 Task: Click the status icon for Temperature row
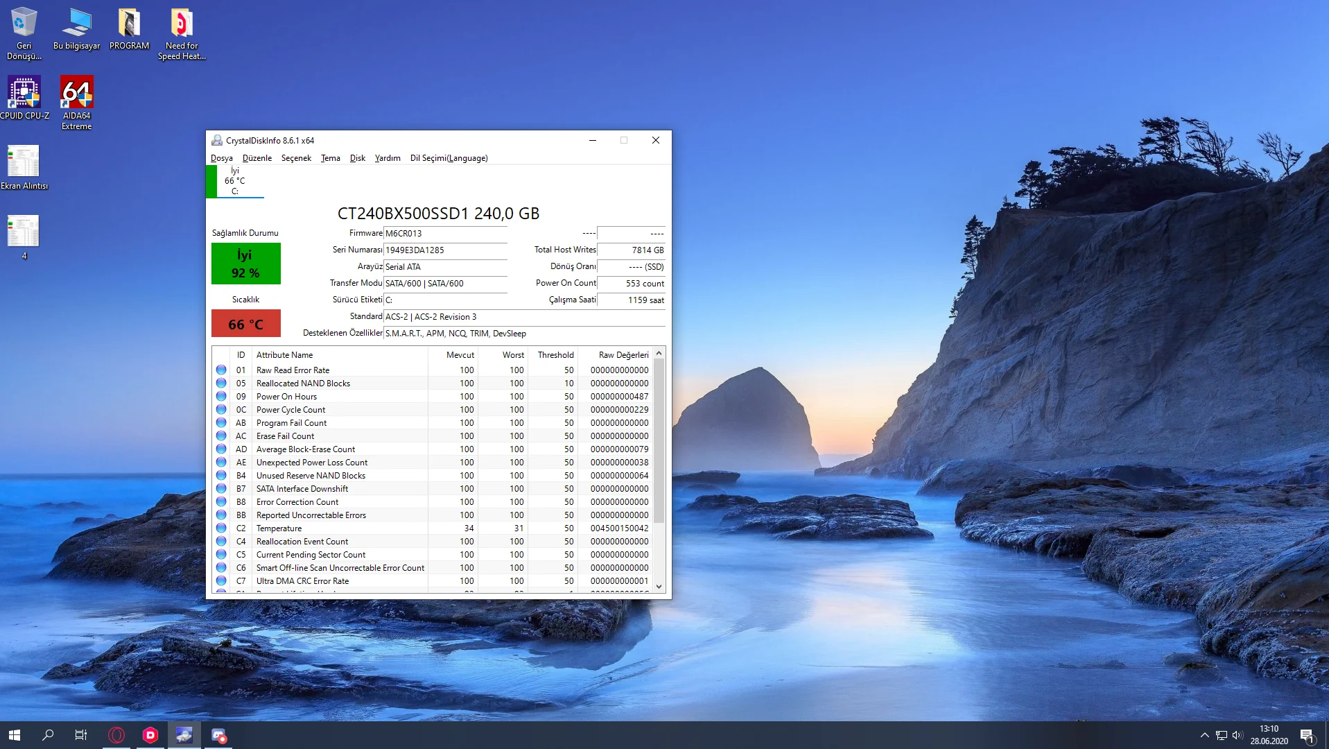pos(221,528)
